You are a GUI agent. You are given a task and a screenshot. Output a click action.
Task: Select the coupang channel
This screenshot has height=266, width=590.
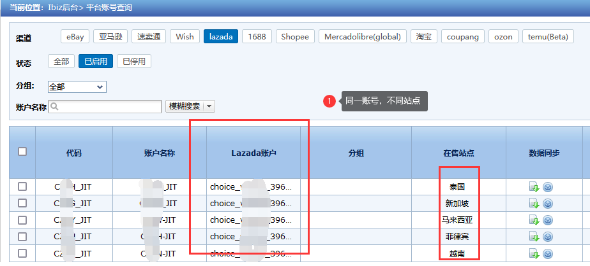pos(463,36)
